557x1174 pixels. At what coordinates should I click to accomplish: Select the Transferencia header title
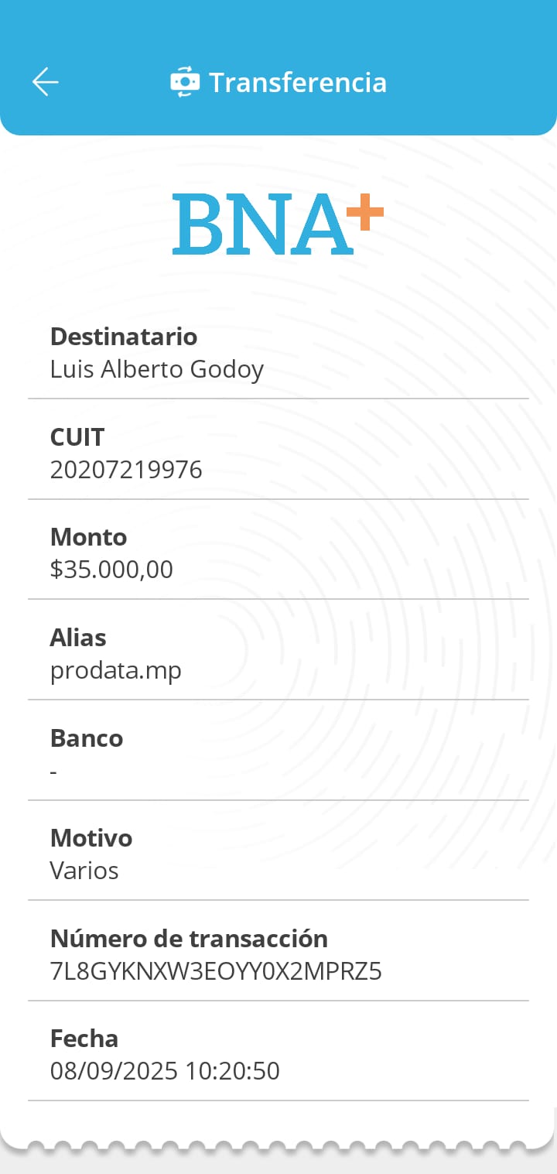coord(298,82)
